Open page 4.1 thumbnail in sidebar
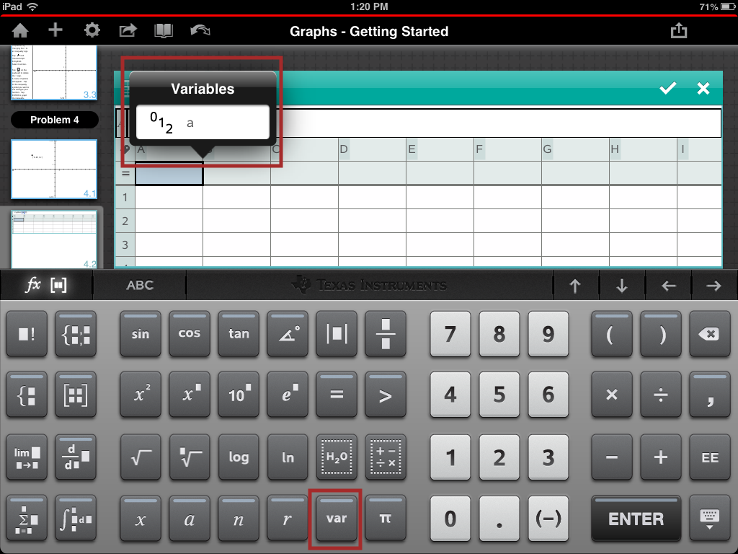The height and width of the screenshot is (554, 738). point(54,170)
